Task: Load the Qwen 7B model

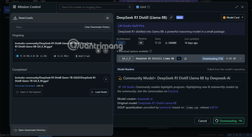Action: [x=99, y=92]
